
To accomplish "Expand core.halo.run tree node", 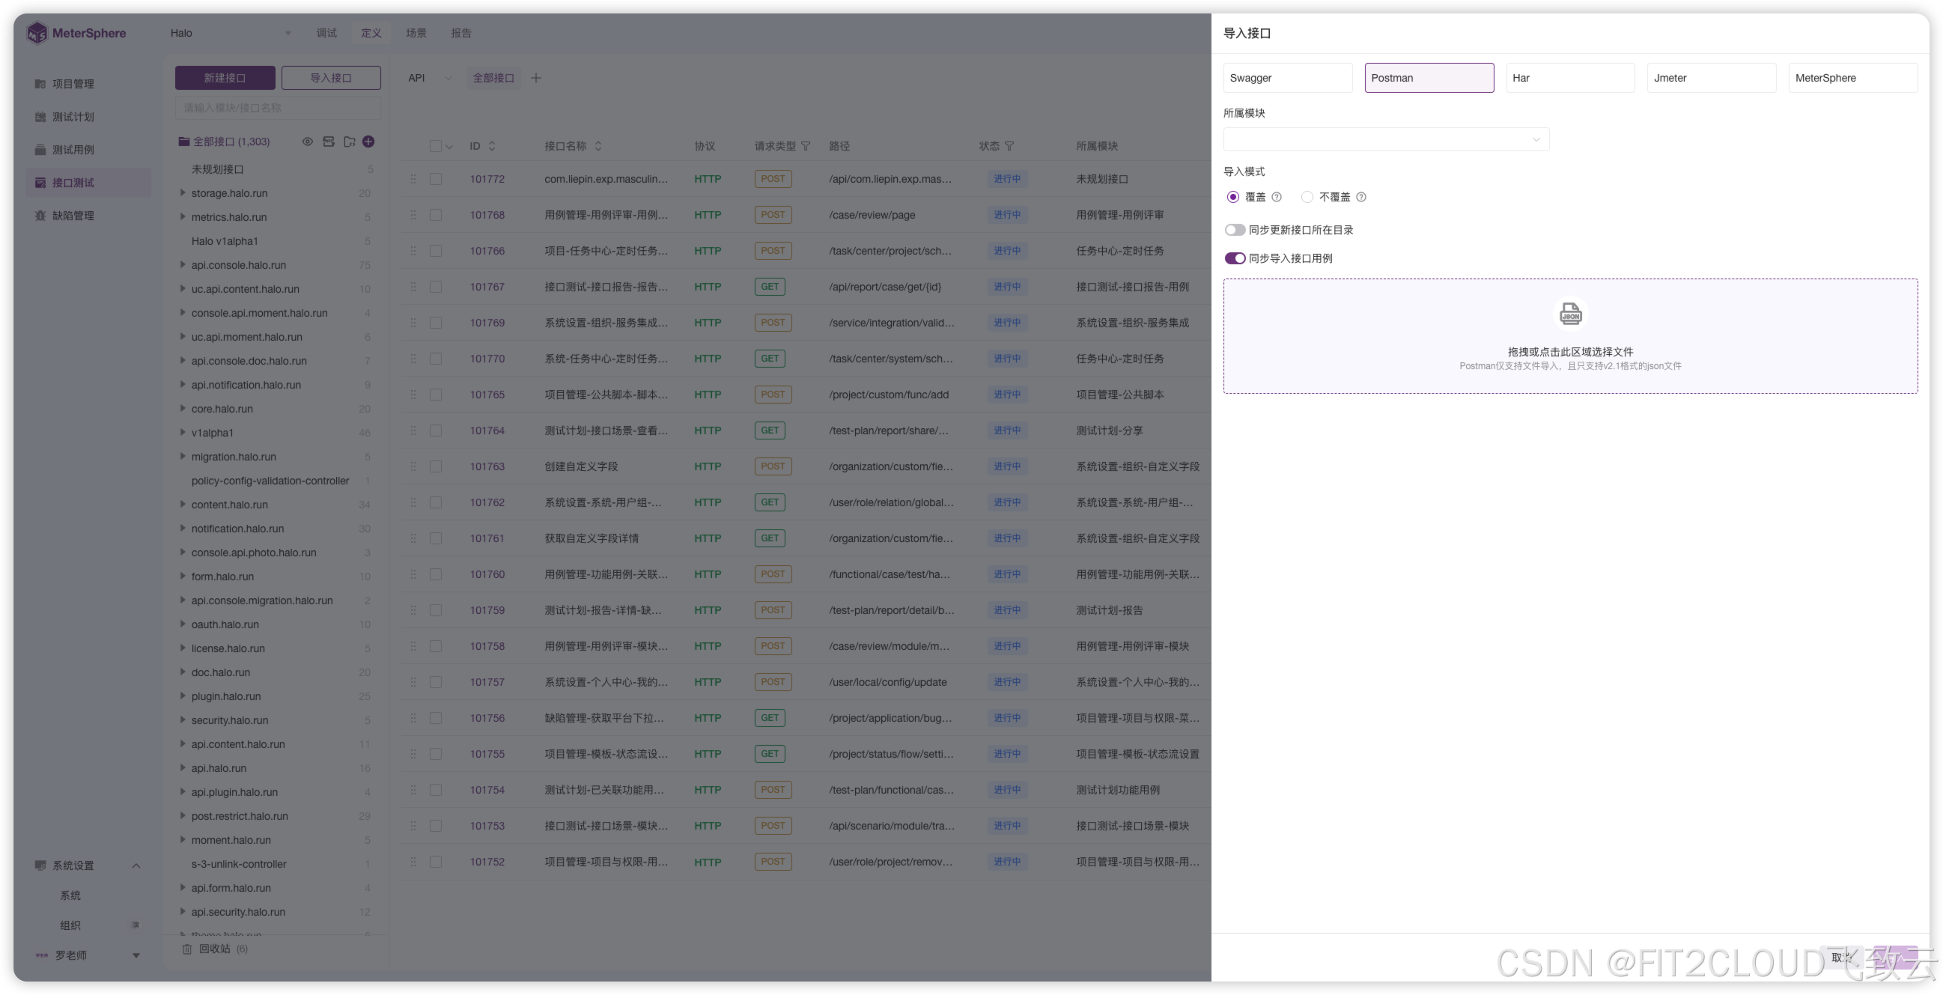I will tap(183, 409).
